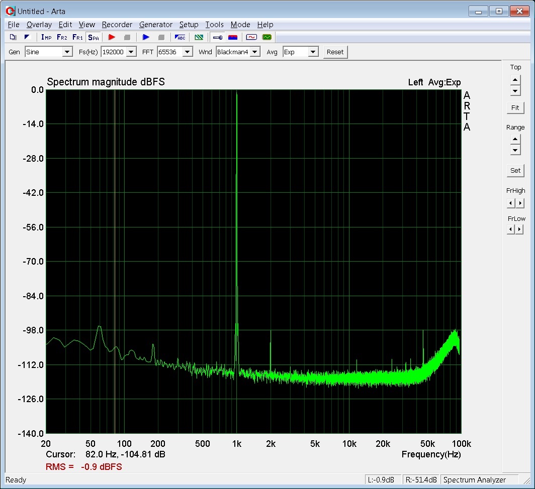Click the Arta application icon in title bar

(x=11, y=11)
